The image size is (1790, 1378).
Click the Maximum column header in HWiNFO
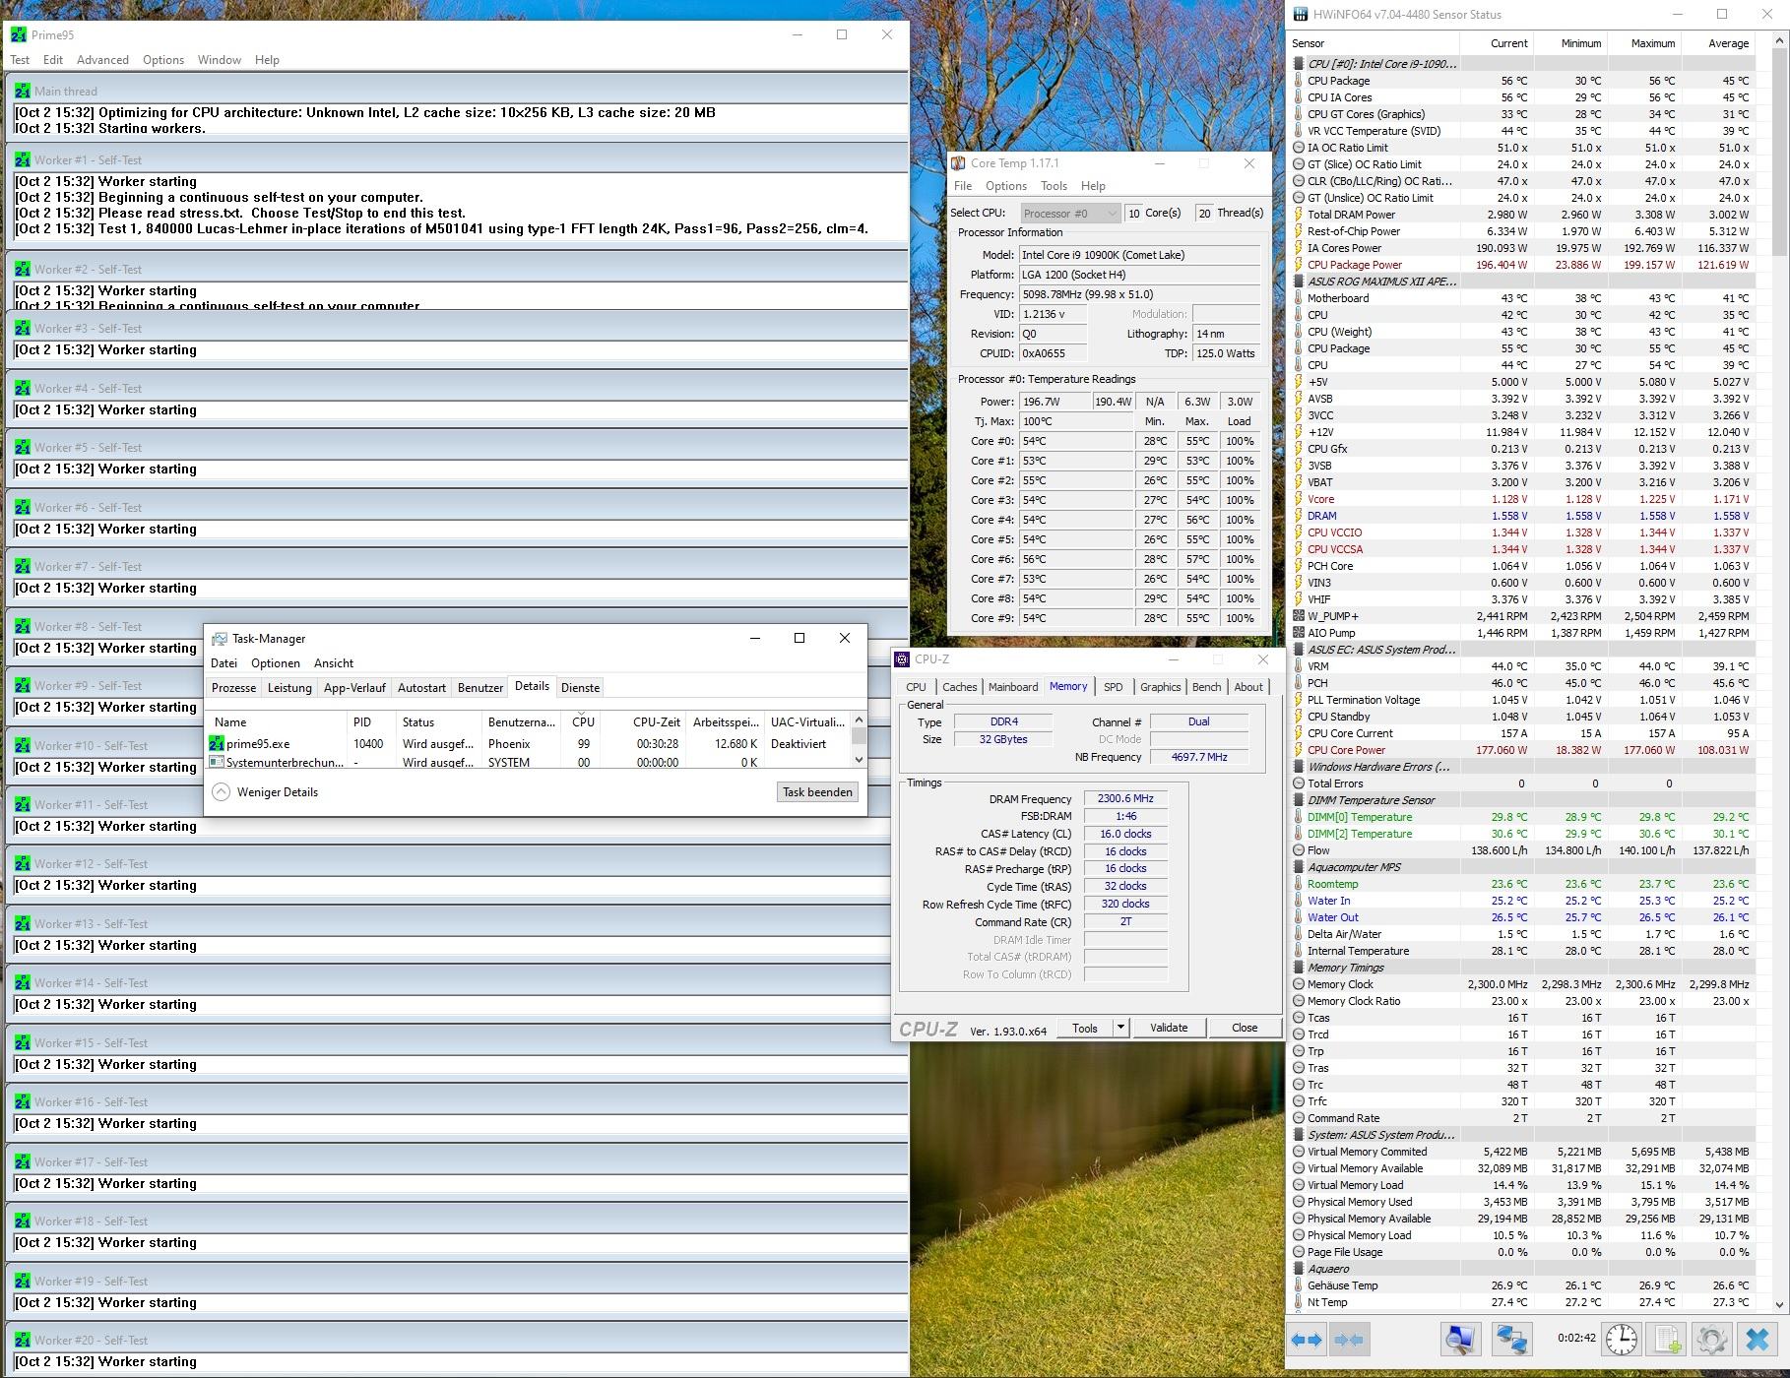point(1644,43)
